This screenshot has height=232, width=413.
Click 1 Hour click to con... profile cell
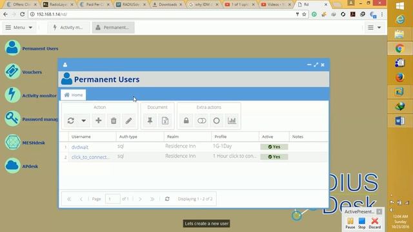[x=234, y=156]
